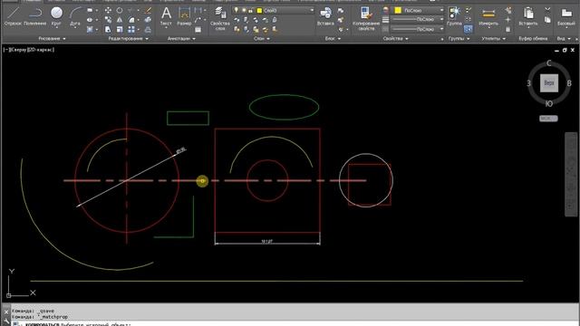Activate the Fillet edit tool
Viewport: 580px width, 326px height.
click(x=131, y=20)
